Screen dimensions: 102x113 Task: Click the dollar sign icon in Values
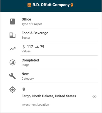(x=24, y=47)
